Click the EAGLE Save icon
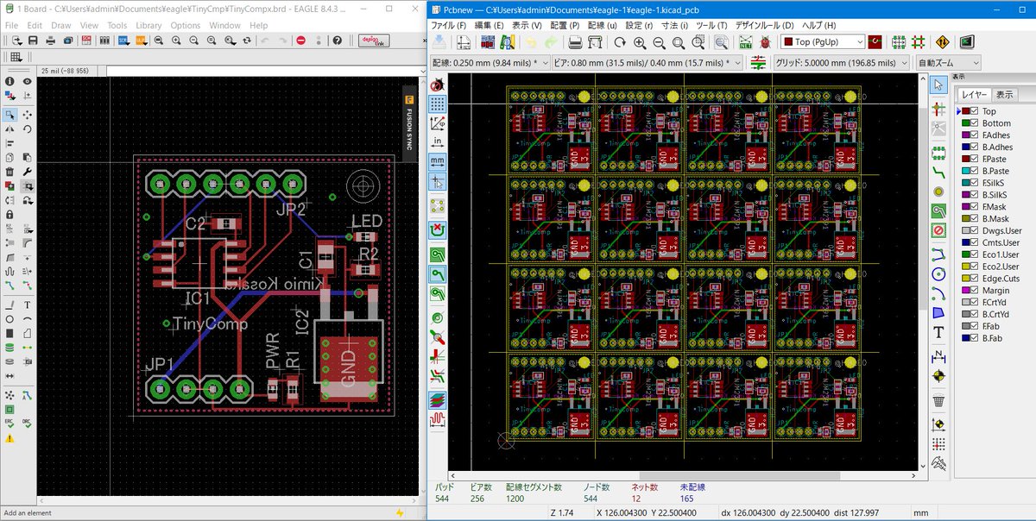Viewport: 1036px width, 521px height. point(32,41)
